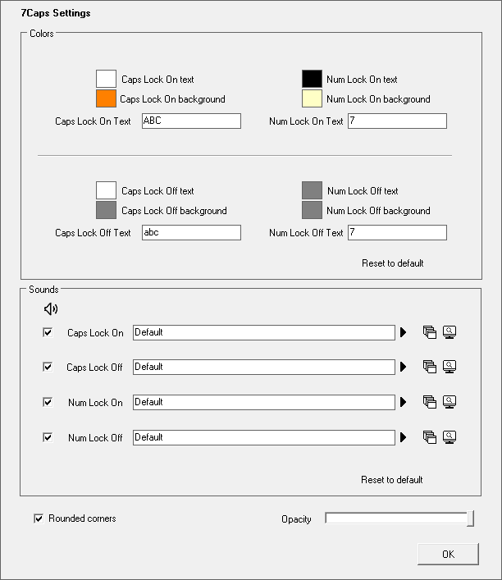Uncheck the Num Lock On sound checkbox
Viewport: 502px width, 580px height.
(x=48, y=402)
